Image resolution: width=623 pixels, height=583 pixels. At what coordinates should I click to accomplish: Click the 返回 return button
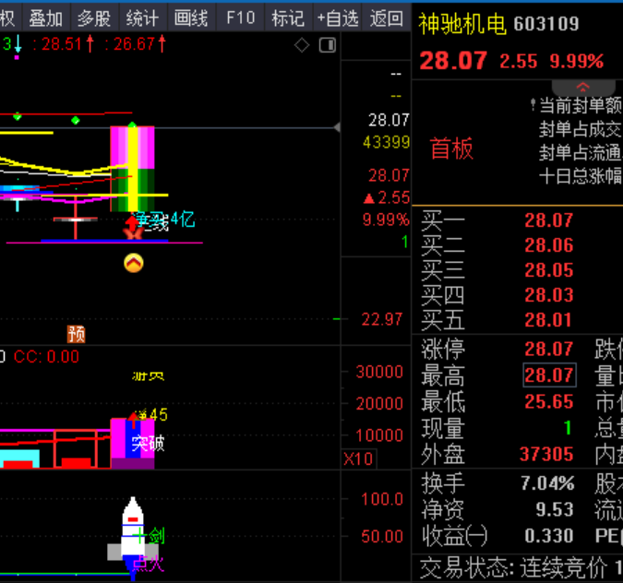[x=386, y=18]
